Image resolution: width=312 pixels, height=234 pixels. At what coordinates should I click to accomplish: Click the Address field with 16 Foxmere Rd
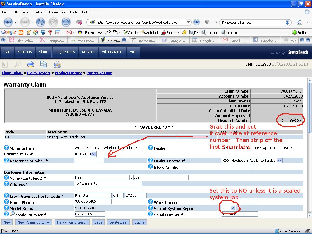[108, 183]
